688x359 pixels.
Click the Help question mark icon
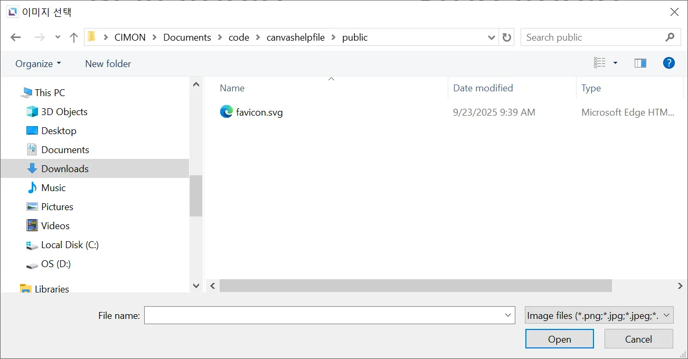click(668, 63)
